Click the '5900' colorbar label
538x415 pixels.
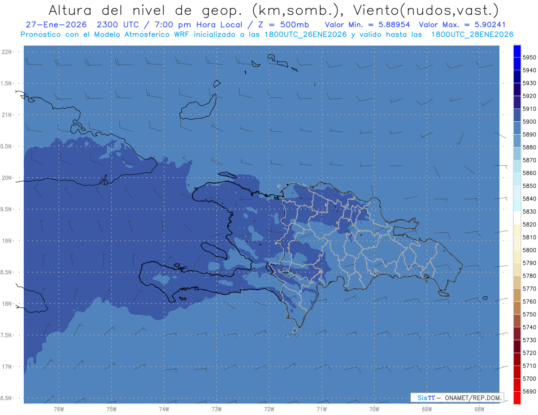529,122
